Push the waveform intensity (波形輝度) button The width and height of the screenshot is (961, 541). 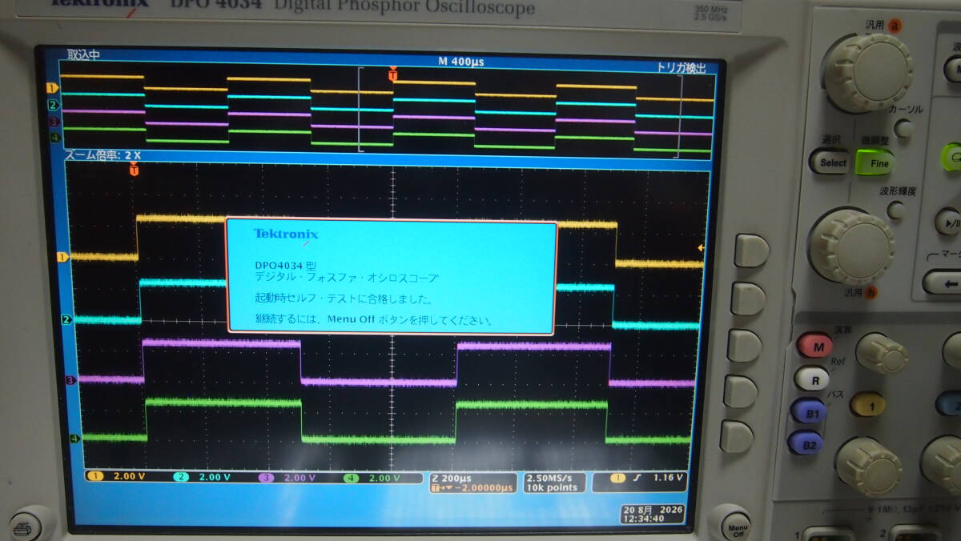tap(895, 210)
